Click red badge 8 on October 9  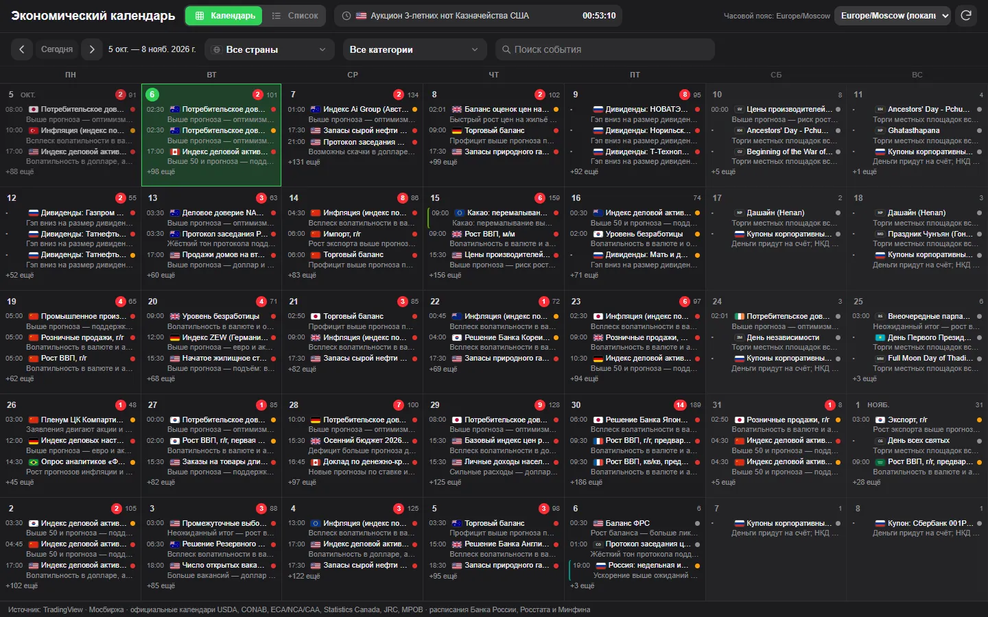(x=685, y=95)
